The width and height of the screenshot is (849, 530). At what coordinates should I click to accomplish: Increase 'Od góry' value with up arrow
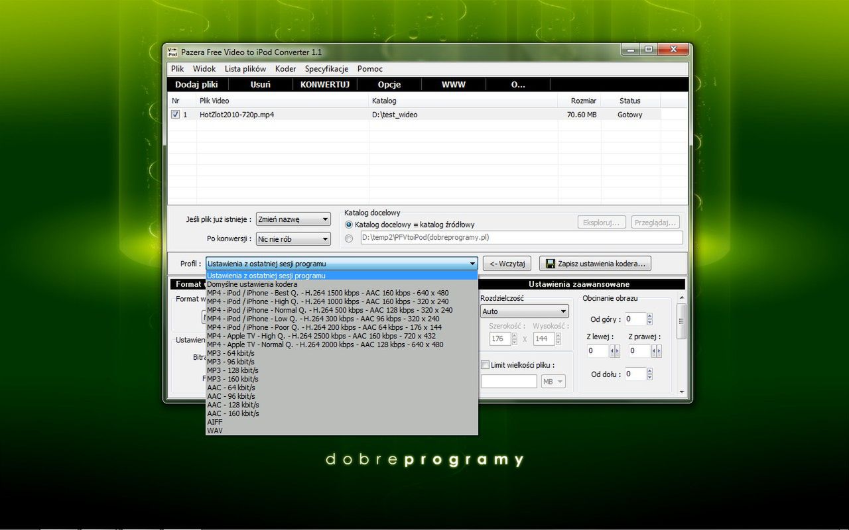click(649, 316)
